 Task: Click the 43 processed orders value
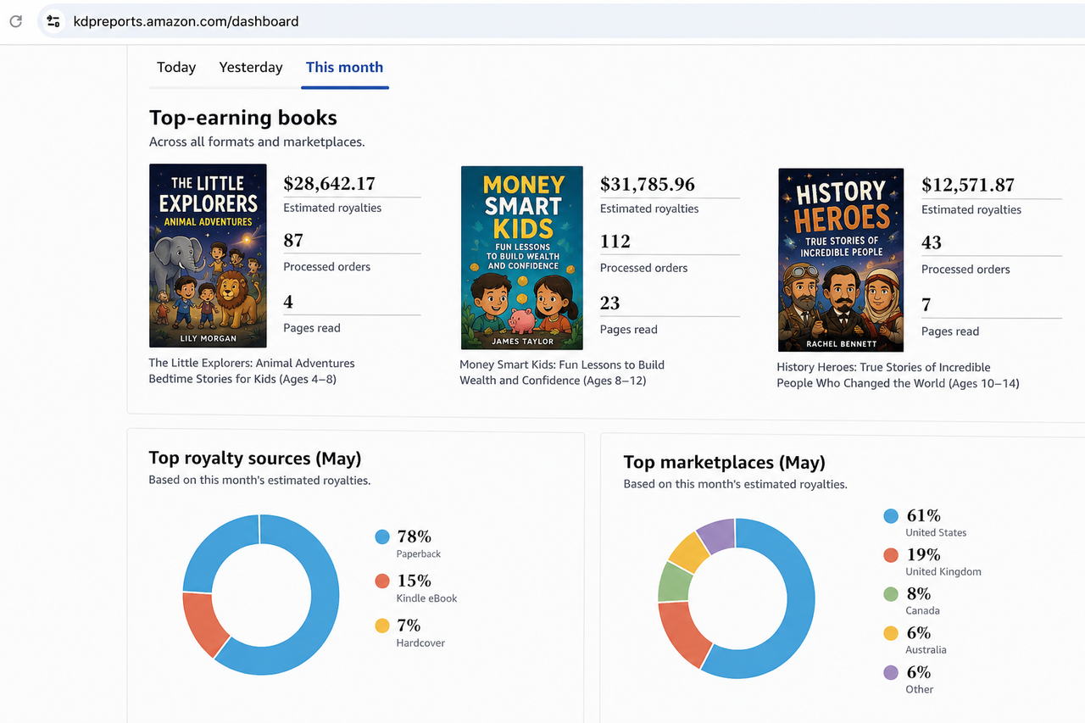pyautogui.click(x=932, y=243)
